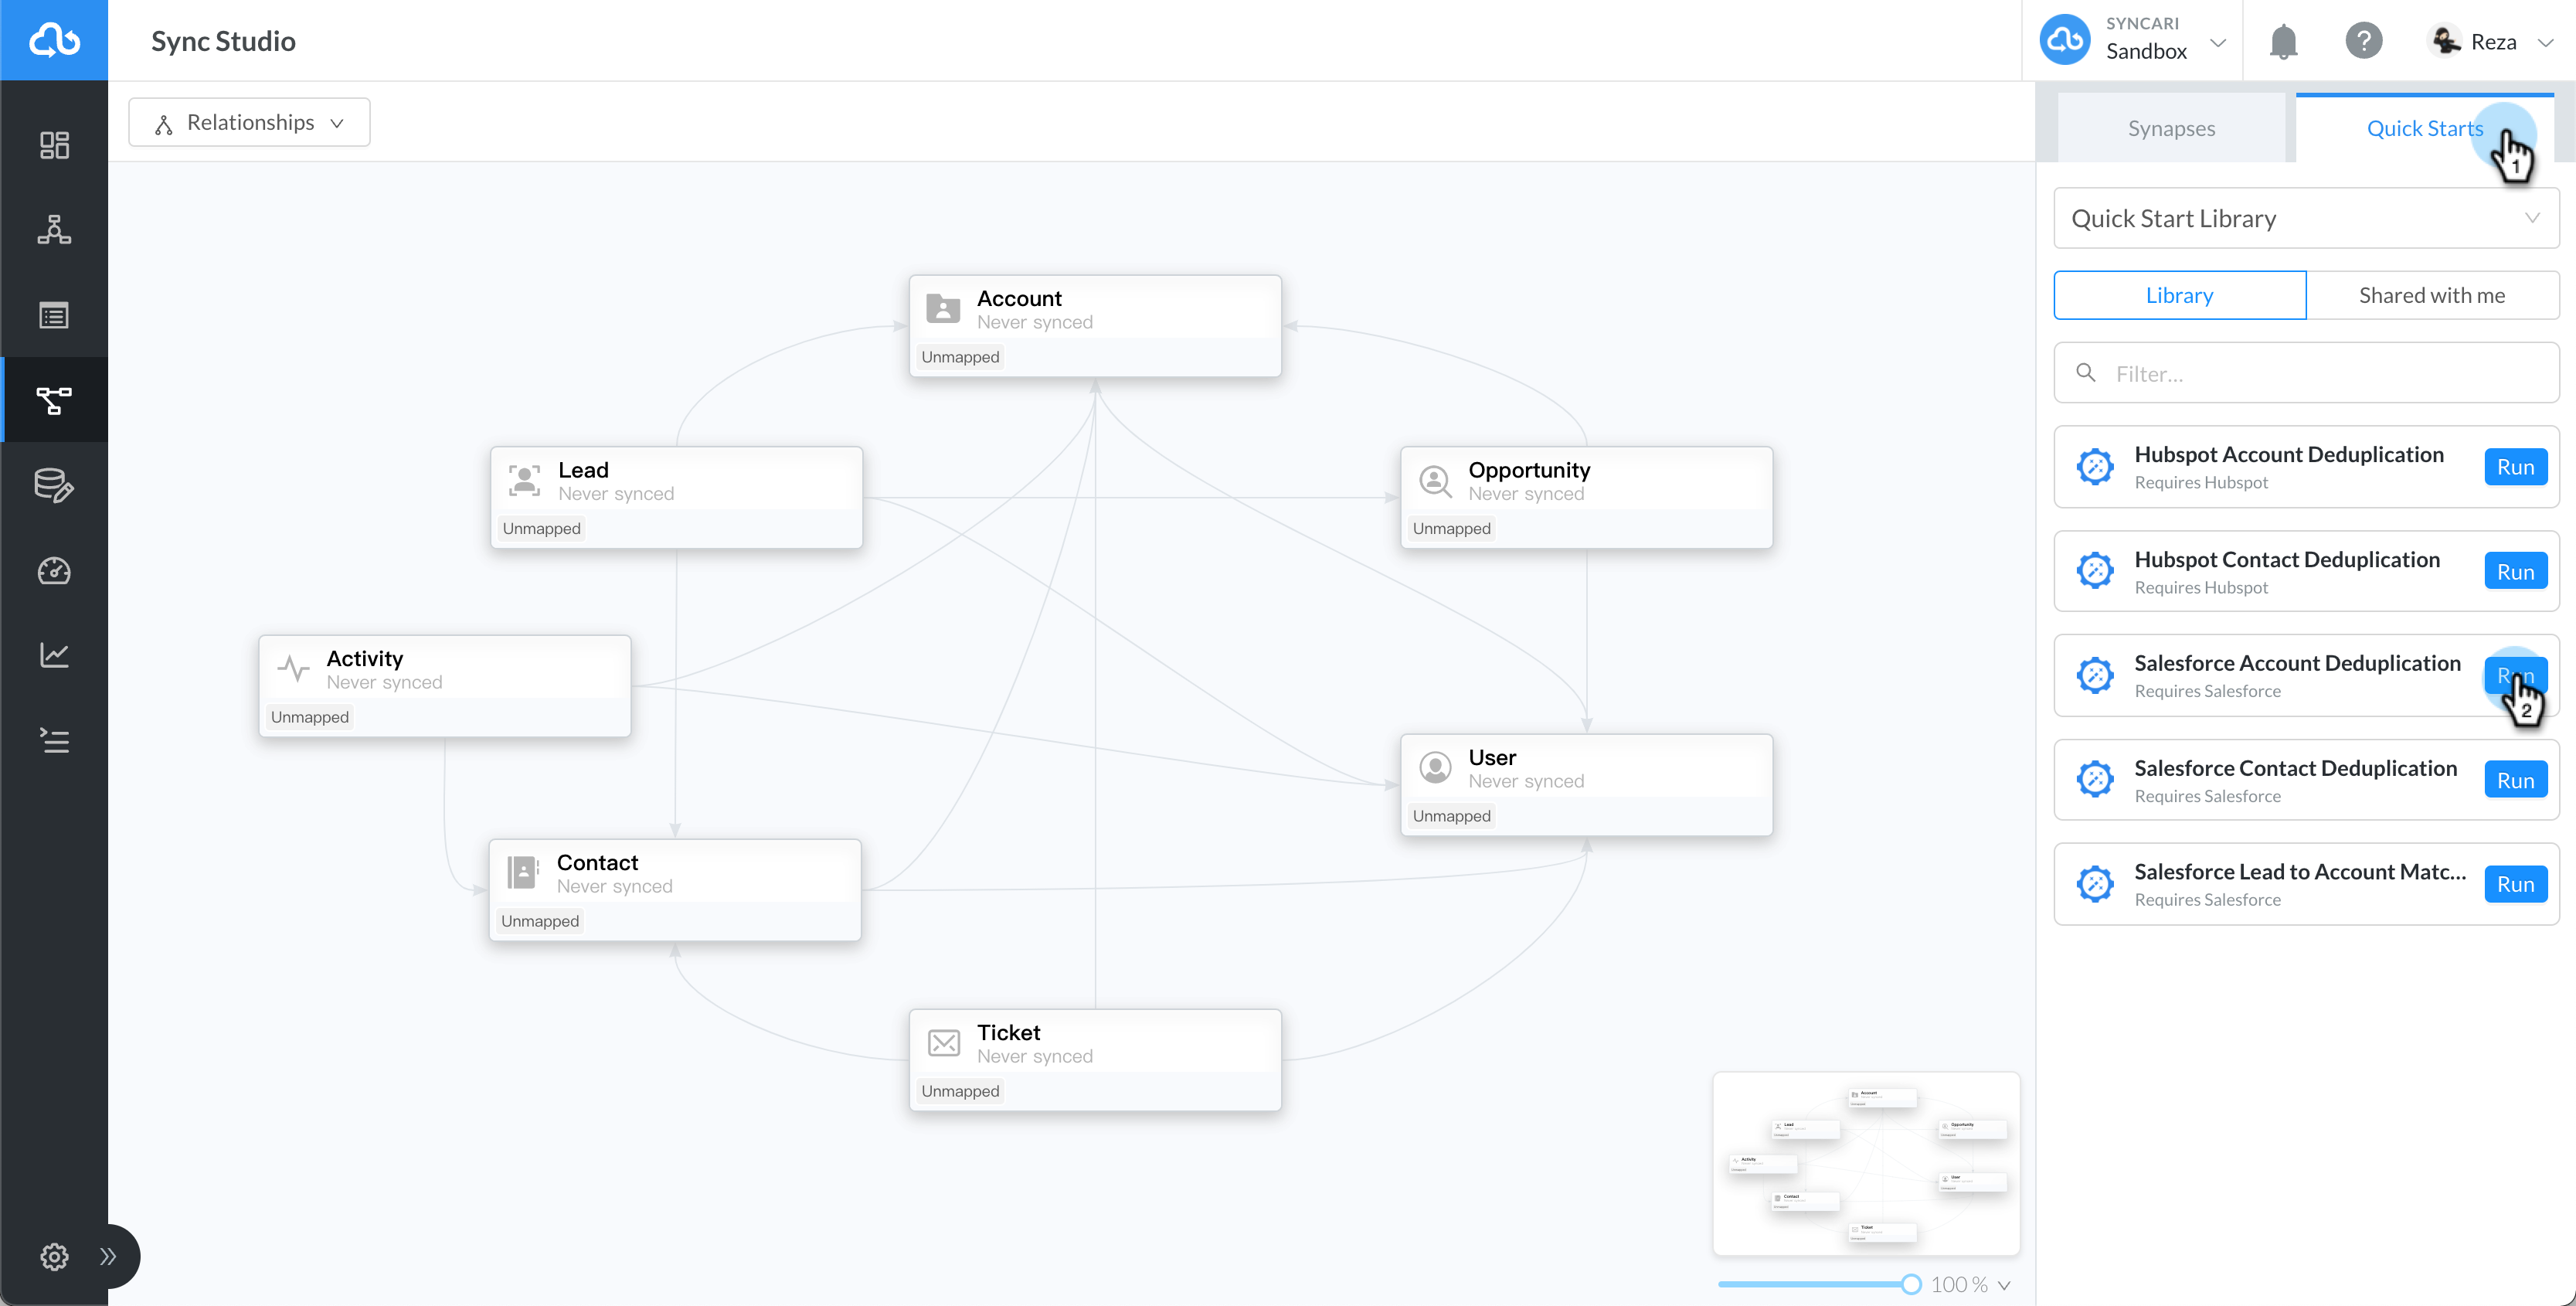Open the Quick Start Library dropdown

[x=2306, y=218]
